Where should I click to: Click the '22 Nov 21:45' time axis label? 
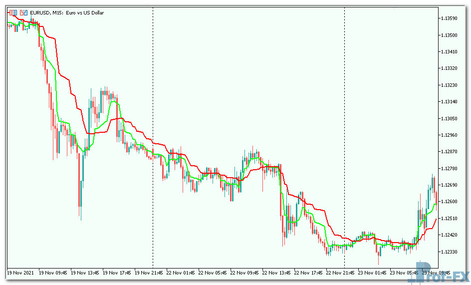(x=340, y=273)
